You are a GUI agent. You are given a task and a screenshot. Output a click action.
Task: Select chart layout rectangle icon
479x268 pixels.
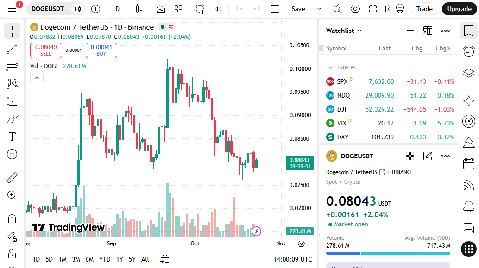275,9
